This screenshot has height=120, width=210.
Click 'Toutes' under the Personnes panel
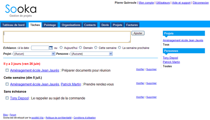click(x=167, y=66)
